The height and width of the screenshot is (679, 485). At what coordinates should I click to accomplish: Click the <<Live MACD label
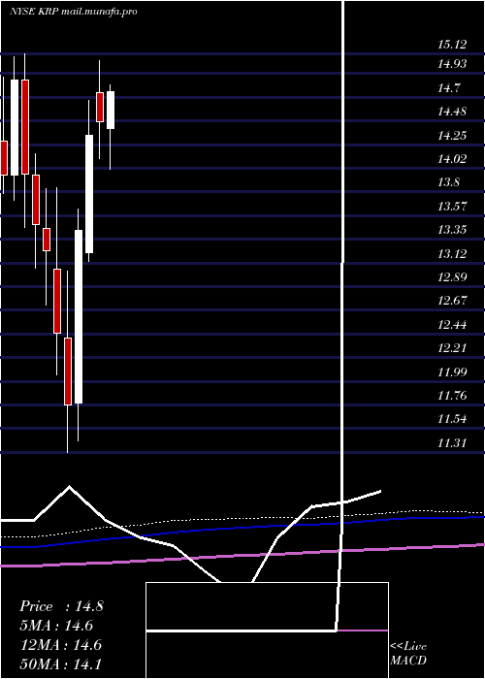click(408, 653)
